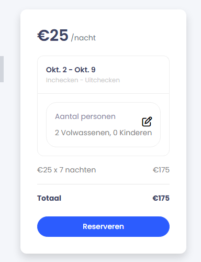Click the bold €175 total amount
Screen dimensions: 201x262
(161, 198)
